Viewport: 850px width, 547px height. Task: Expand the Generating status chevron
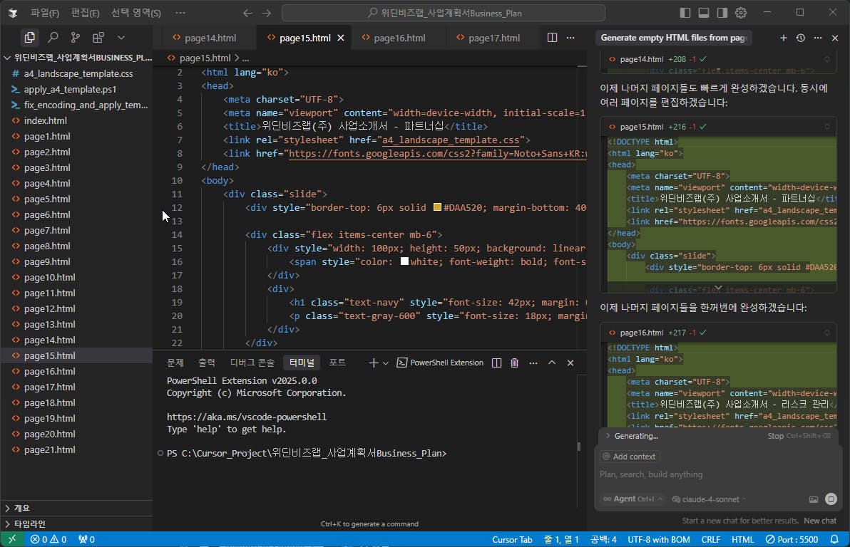pyautogui.click(x=608, y=435)
